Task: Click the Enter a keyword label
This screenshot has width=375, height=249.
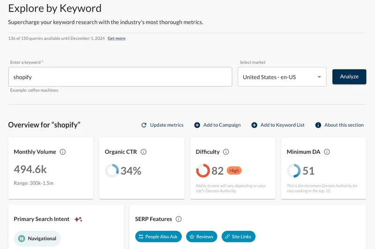Action: [x=25, y=63]
